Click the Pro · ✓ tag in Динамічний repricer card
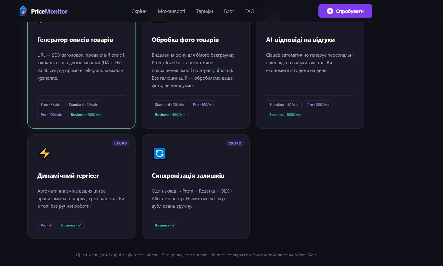The height and width of the screenshot is (266, 443). [x=46, y=225]
